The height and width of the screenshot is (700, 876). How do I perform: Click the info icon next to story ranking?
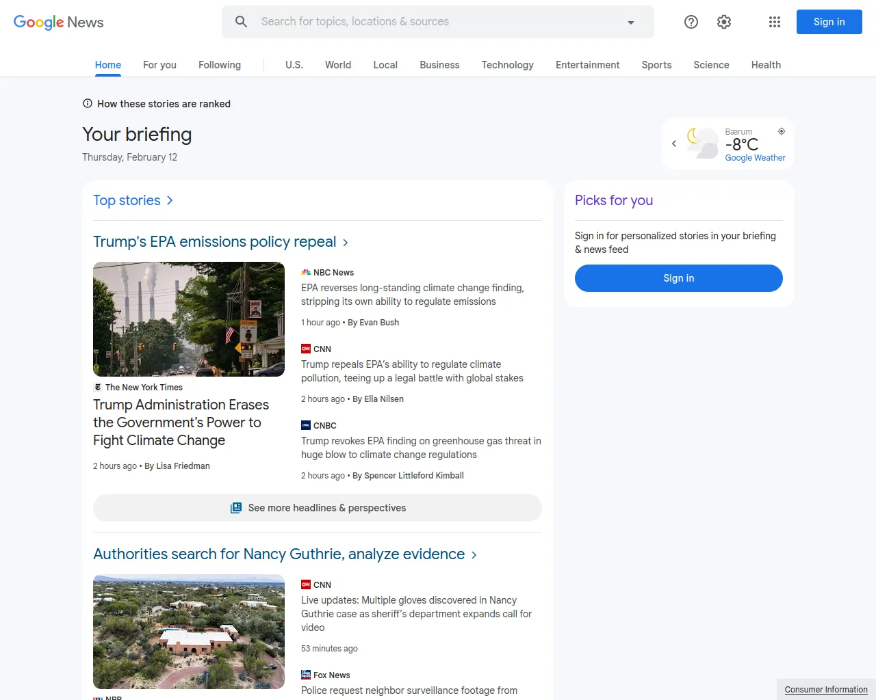click(x=87, y=103)
